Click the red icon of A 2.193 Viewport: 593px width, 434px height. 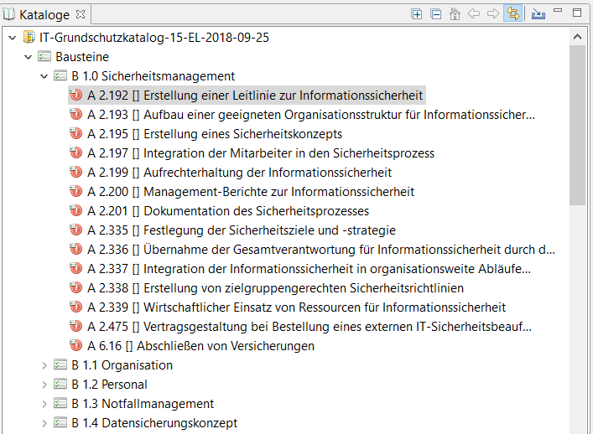76,114
